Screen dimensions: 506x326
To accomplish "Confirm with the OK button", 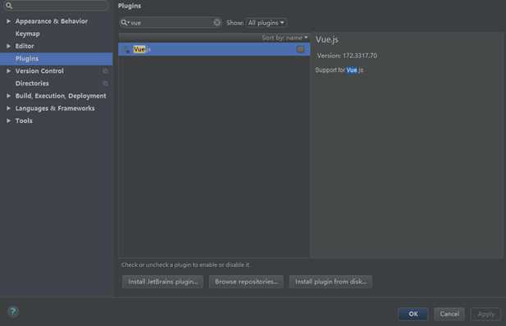I will click(x=413, y=314).
